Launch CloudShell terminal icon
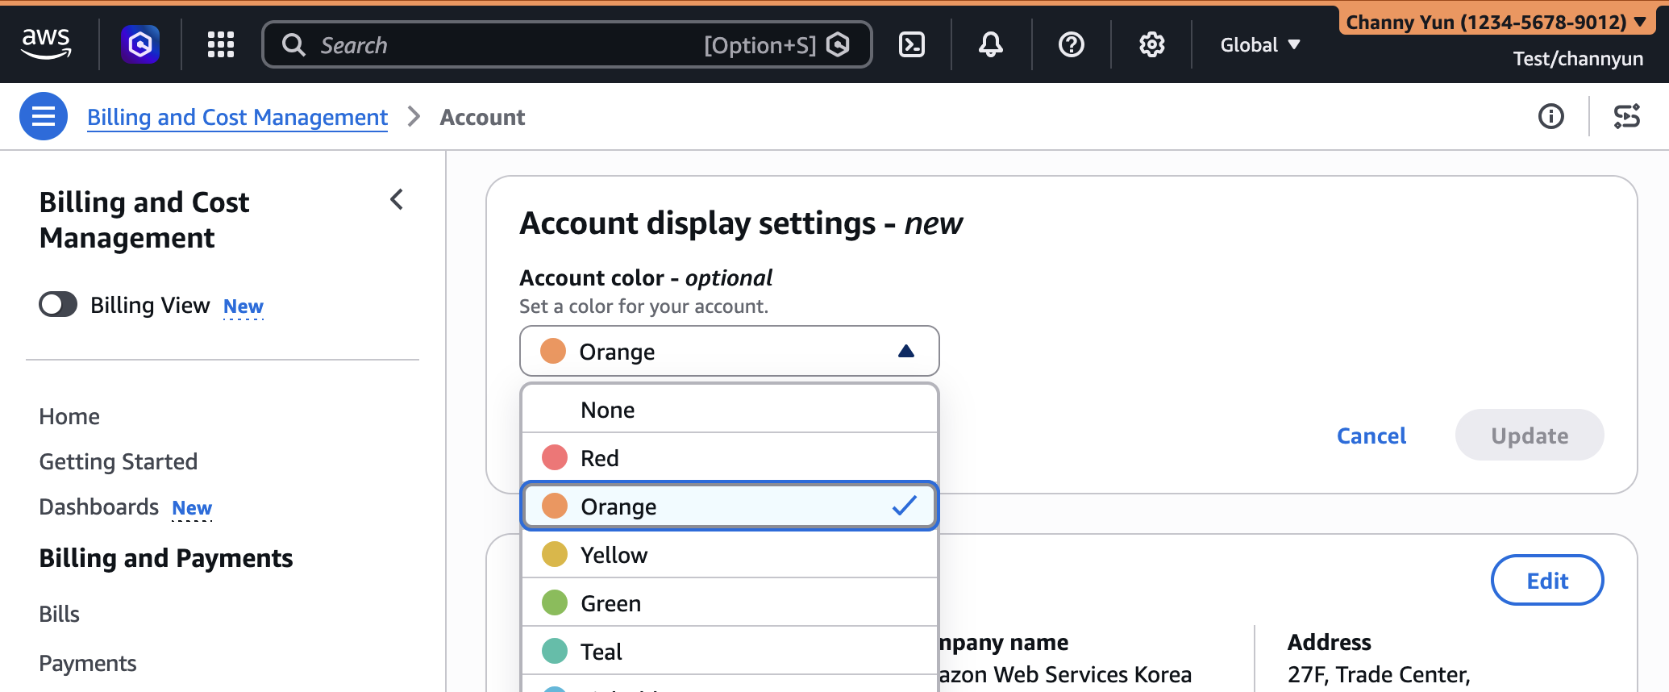The image size is (1669, 692). click(911, 44)
